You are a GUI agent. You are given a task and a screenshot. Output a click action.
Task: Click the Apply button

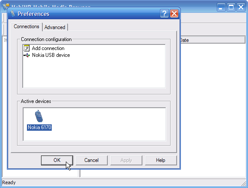click(x=126, y=160)
